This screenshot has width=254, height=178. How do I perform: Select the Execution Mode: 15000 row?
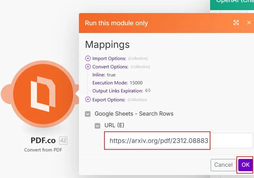coord(118,83)
